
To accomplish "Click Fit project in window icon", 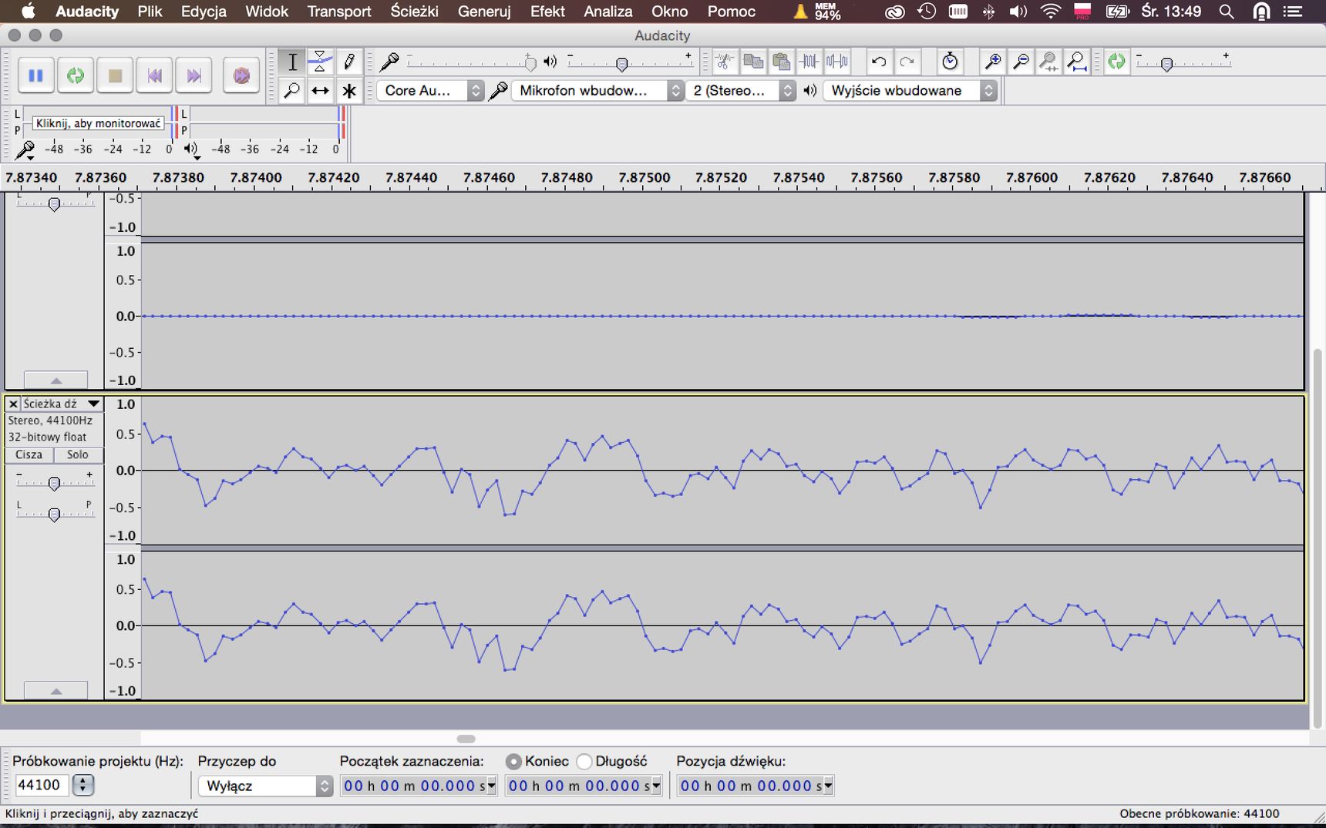I will tap(1077, 62).
